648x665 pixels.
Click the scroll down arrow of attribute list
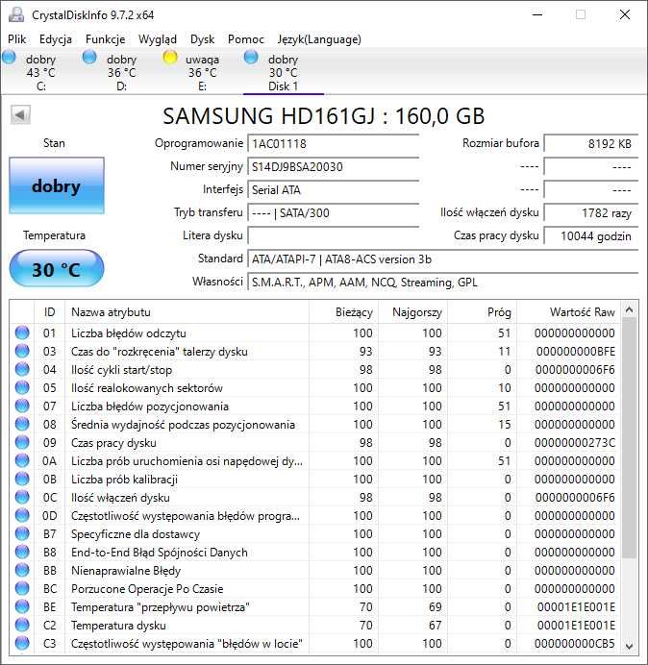[630, 646]
